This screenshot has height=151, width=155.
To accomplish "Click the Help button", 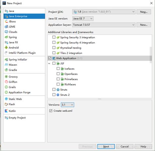I will click(x=143, y=147).
